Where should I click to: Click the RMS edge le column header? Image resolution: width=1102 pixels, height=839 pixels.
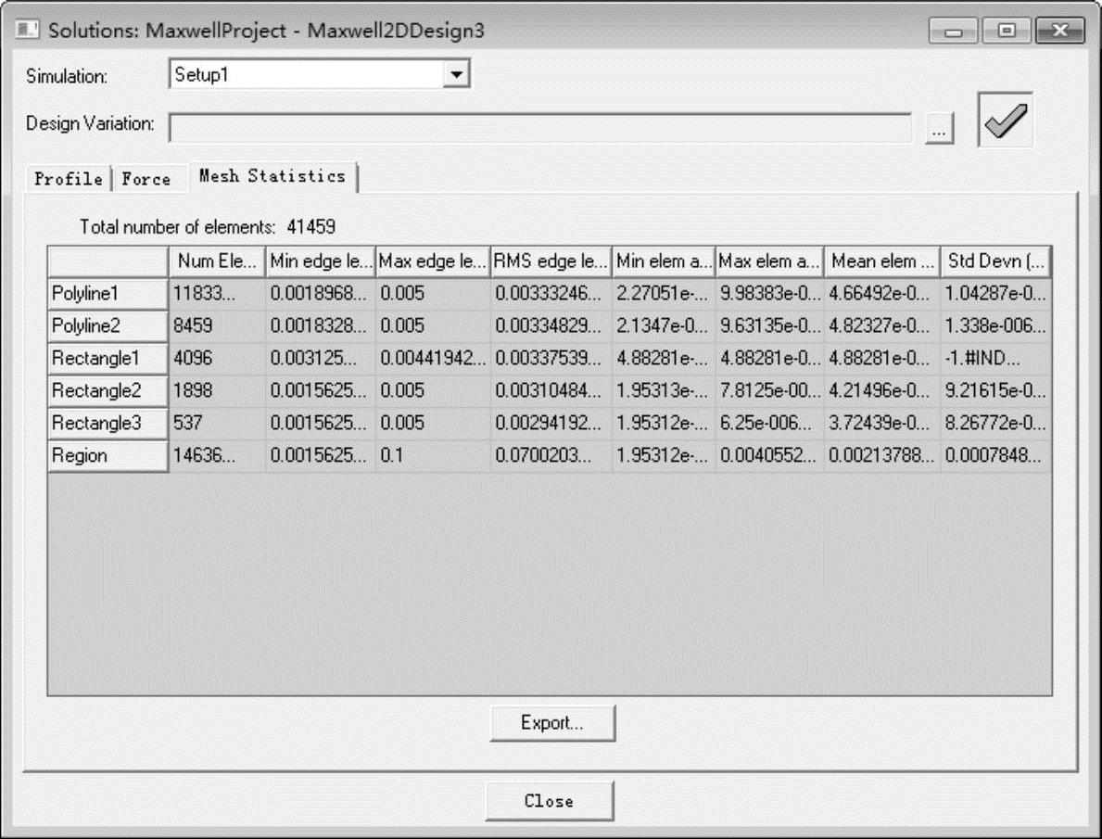tap(551, 261)
